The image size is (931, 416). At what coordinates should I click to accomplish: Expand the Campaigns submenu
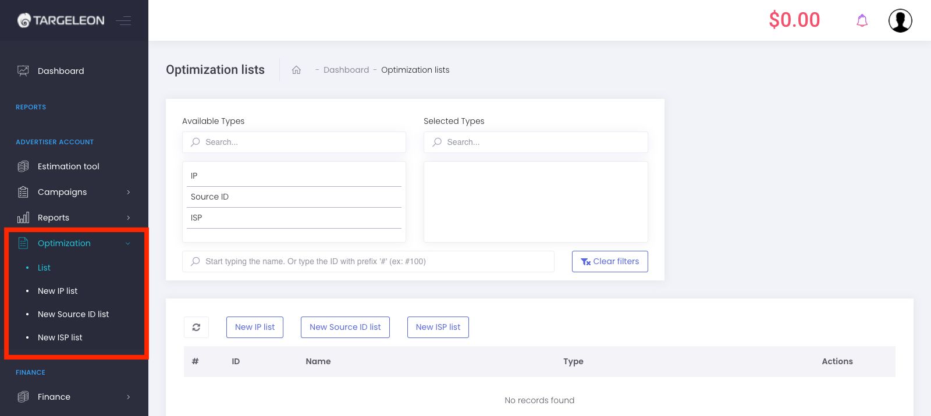[62, 192]
